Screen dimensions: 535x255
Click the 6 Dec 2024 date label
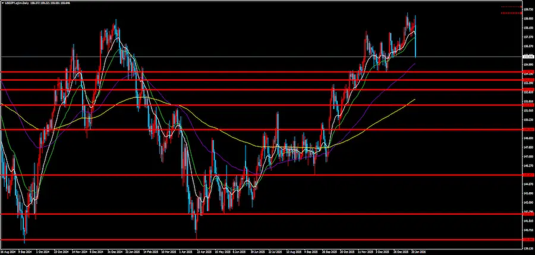[97, 251]
